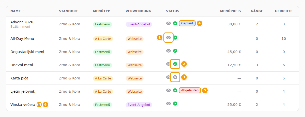Click eye icon in Ljetni jelovnik row
Viewport: 305px width, 117px height.
pyautogui.click(x=168, y=90)
